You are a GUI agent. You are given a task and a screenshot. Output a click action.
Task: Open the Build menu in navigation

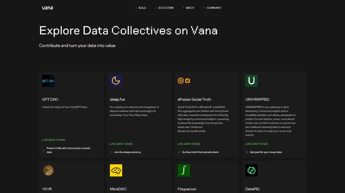141,8
